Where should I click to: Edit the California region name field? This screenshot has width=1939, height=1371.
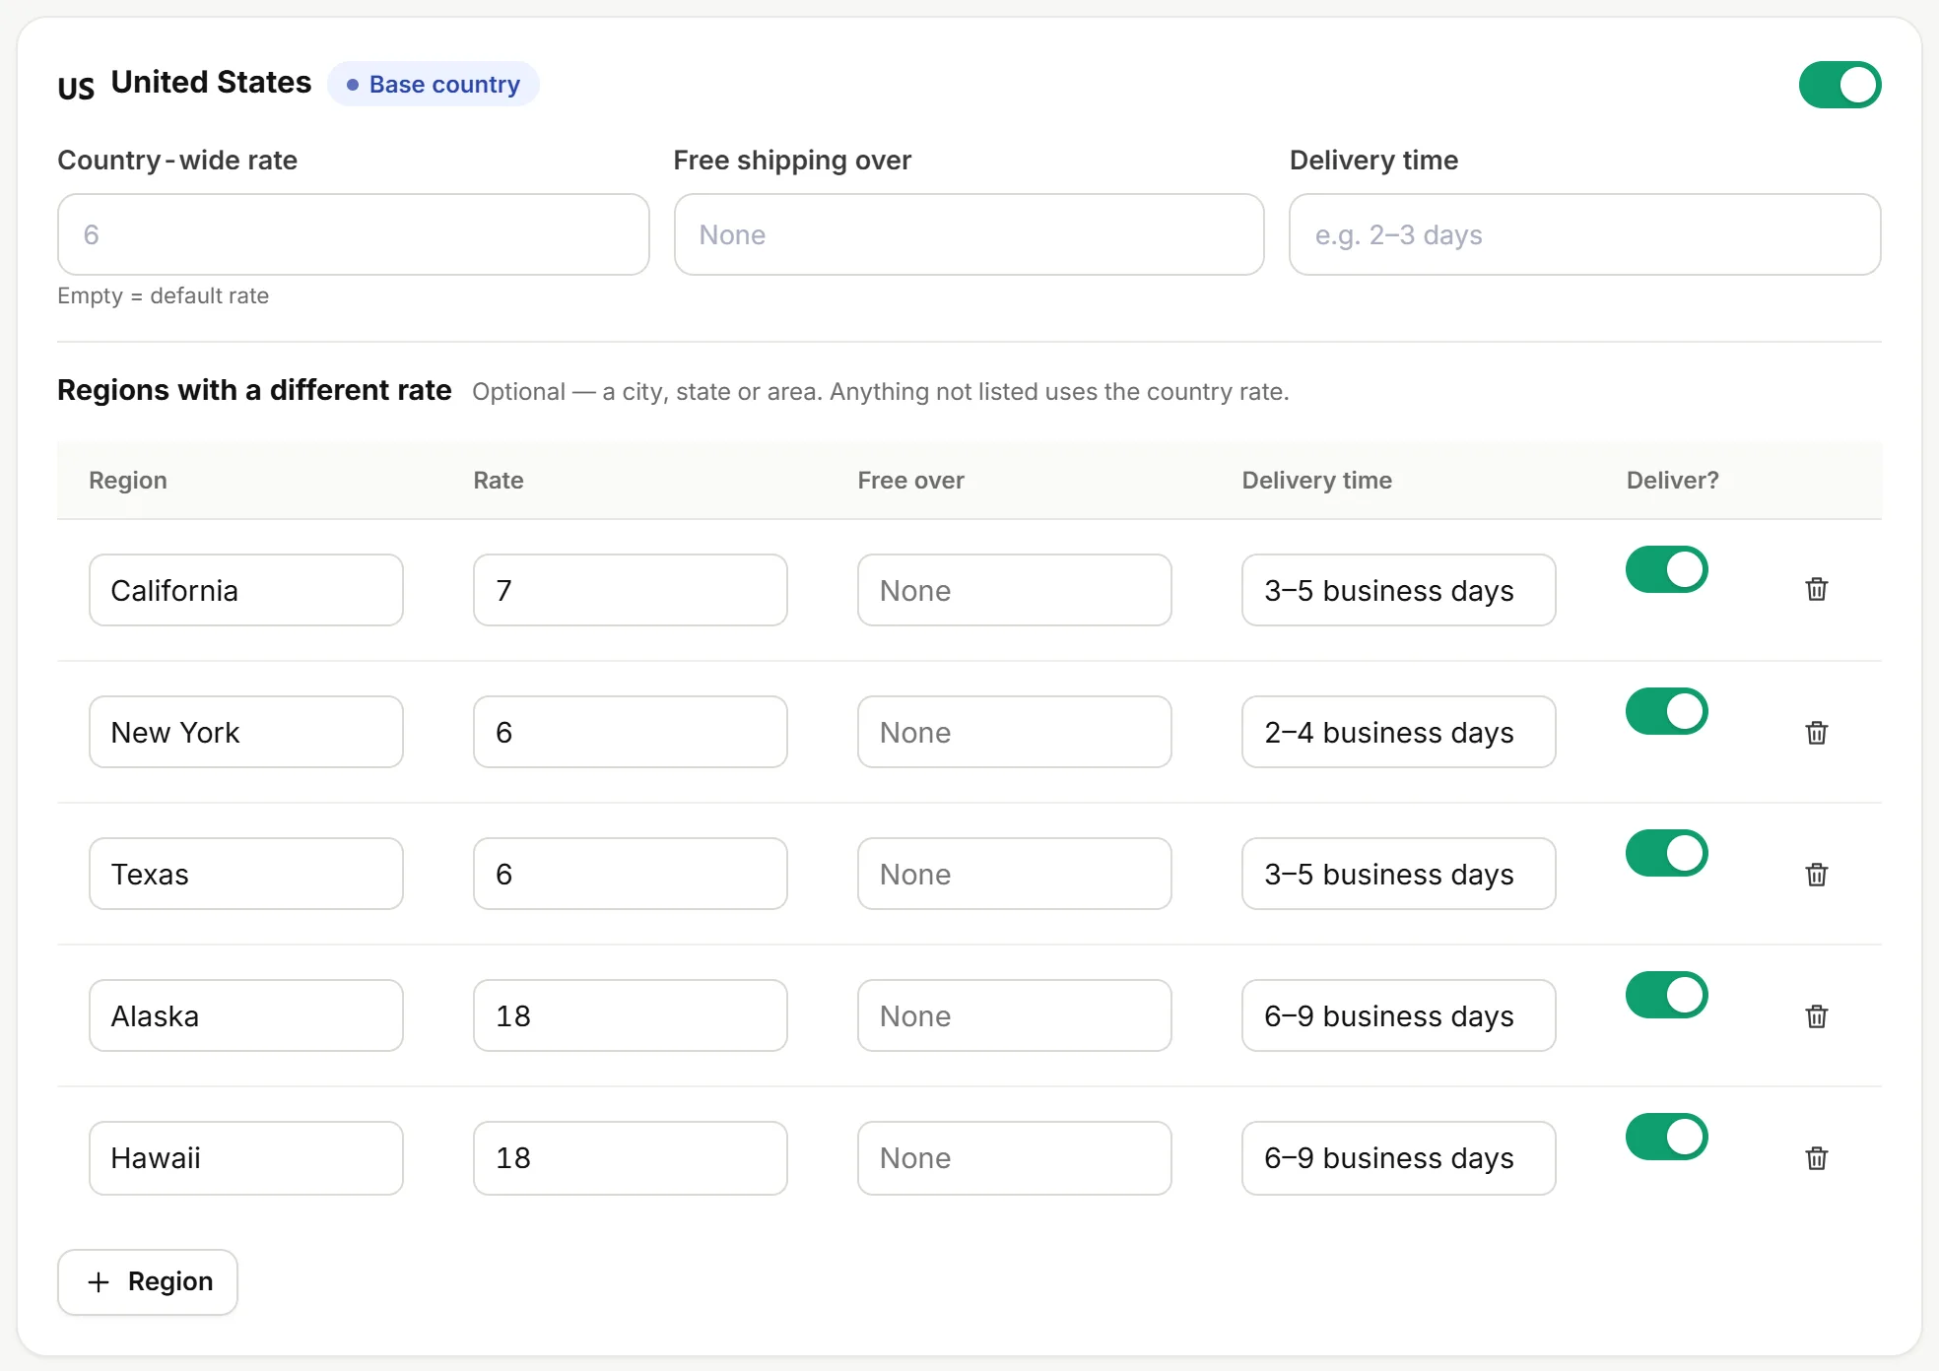pos(246,590)
